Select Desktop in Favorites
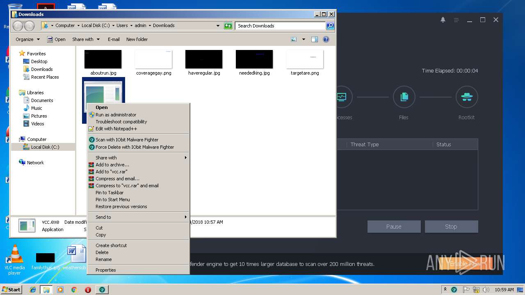Viewport: 525px width, 295px height. tap(39, 61)
